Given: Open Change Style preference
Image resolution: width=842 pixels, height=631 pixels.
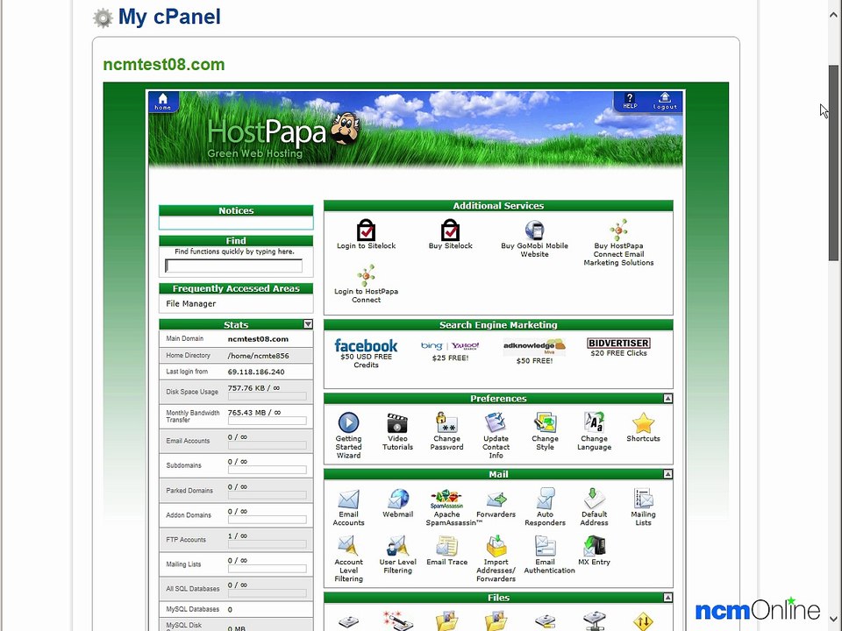Looking at the screenshot, I should coord(545,431).
